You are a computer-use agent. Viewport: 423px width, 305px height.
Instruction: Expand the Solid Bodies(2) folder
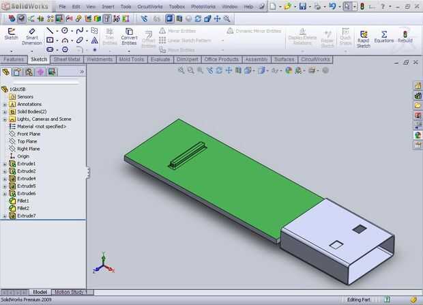(x=5, y=112)
